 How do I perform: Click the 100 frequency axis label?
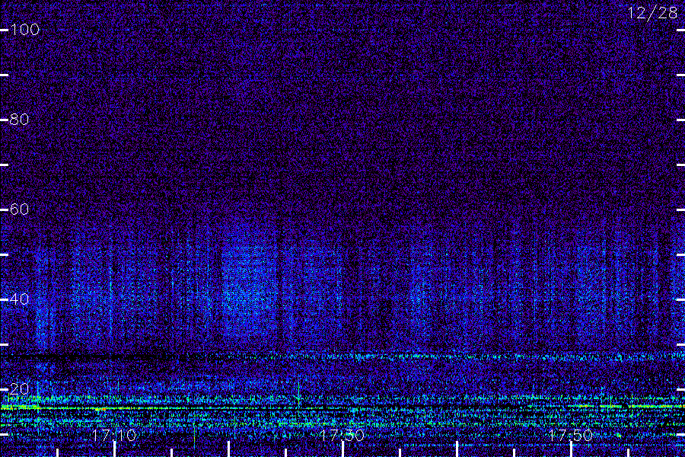(x=25, y=30)
